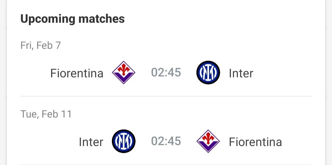Click the Fiorentina crest in the Feb 7 match
The image size is (332, 165).
click(x=124, y=72)
